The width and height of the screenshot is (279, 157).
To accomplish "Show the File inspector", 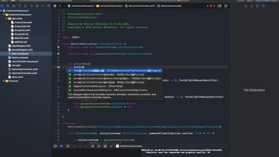I will pos(246,6).
